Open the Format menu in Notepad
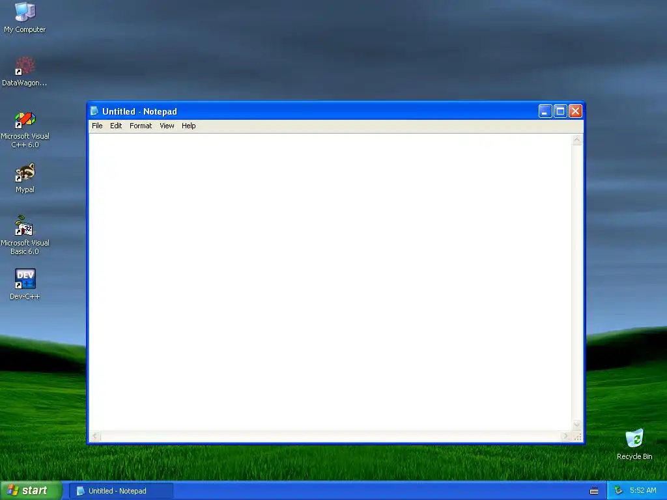The width and height of the screenshot is (667, 500). pos(141,126)
